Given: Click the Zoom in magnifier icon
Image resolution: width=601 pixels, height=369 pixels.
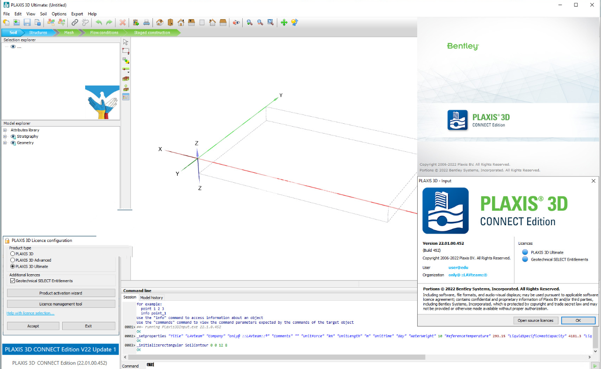Looking at the screenshot, I should 250,22.
